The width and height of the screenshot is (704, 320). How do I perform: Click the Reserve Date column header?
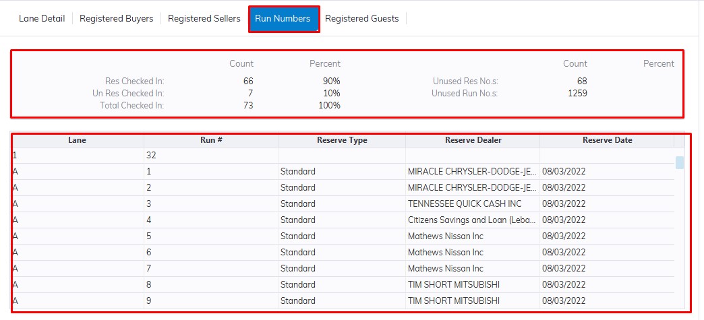pyautogui.click(x=607, y=140)
